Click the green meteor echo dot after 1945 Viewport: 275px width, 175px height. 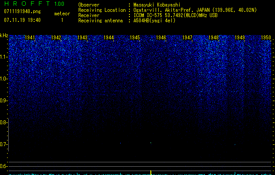[151, 143]
